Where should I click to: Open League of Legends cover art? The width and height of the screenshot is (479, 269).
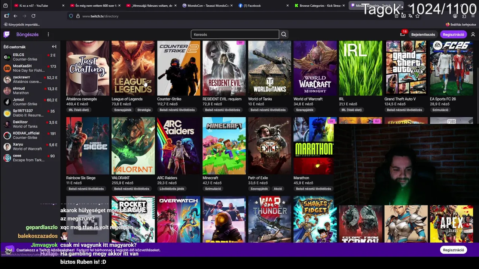point(133,68)
